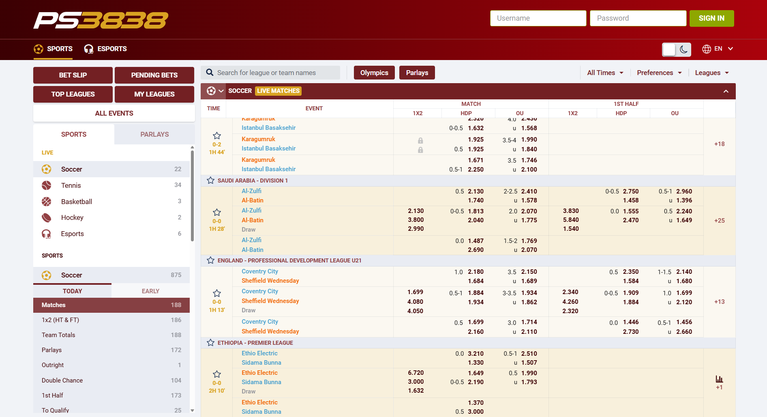Open the stats chart icon for Ethio Electric
The image size is (767, 417).
[x=719, y=379]
